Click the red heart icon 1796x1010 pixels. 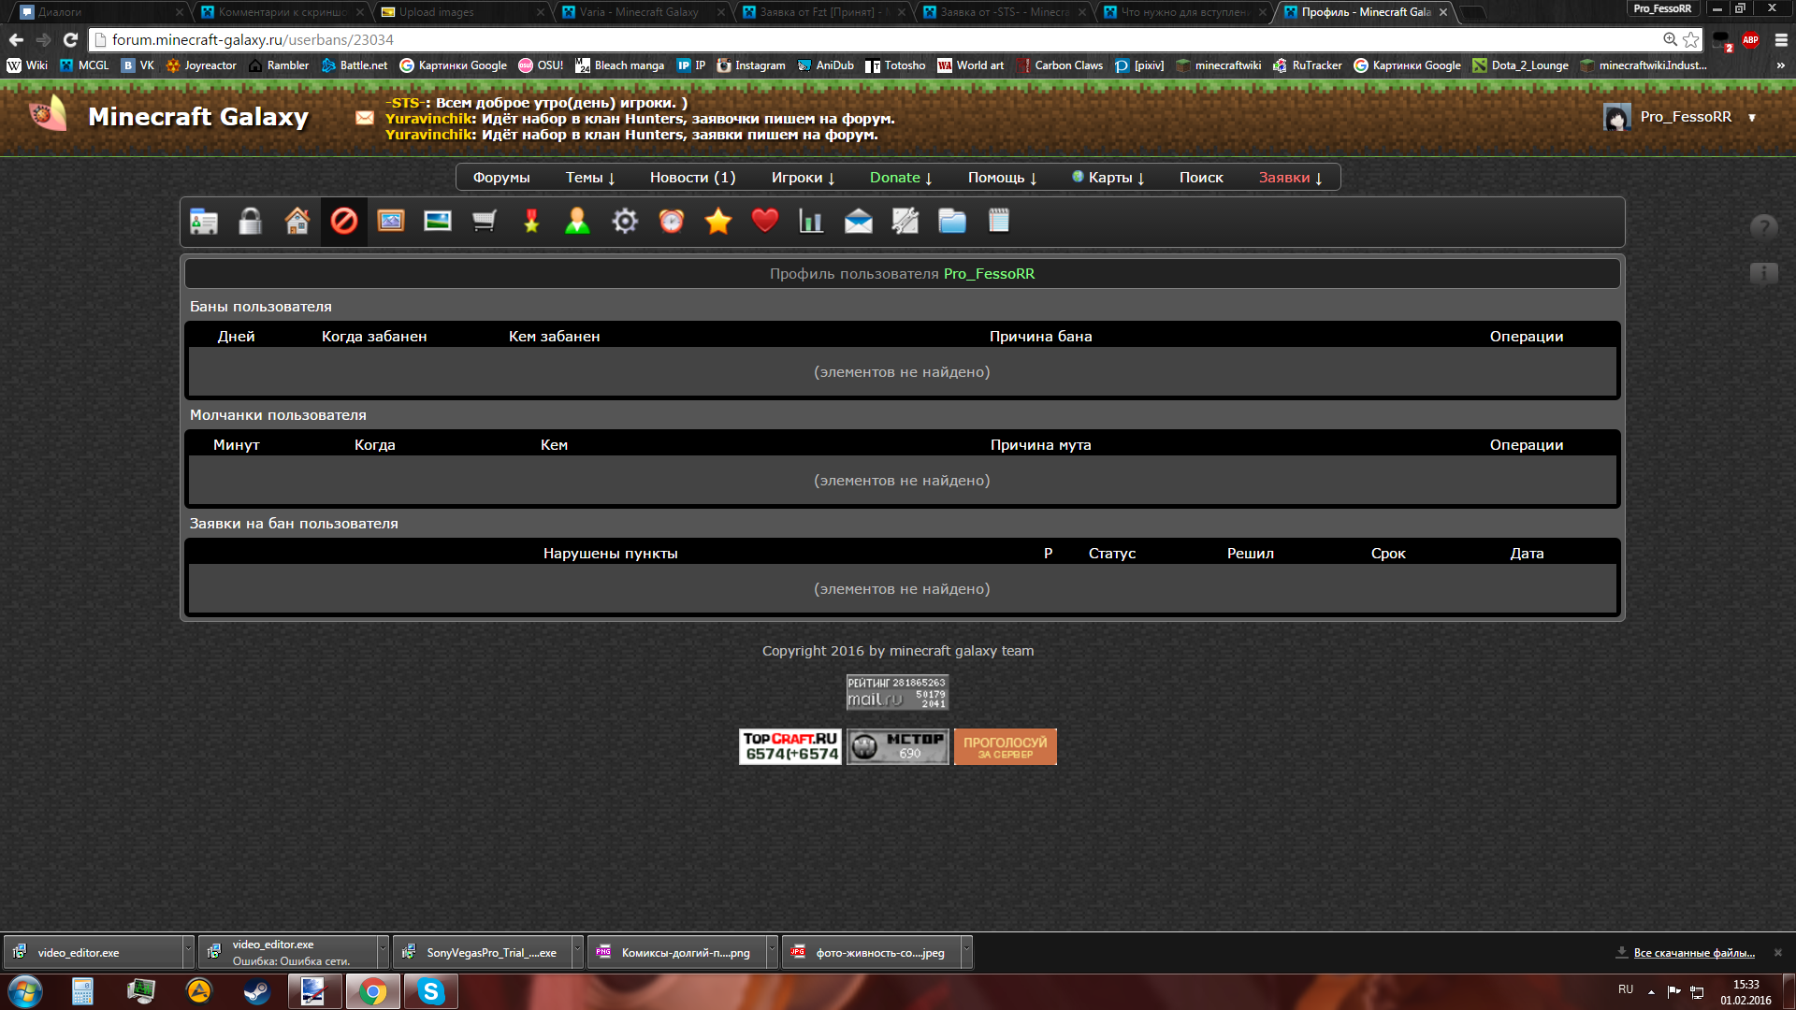[x=764, y=222]
